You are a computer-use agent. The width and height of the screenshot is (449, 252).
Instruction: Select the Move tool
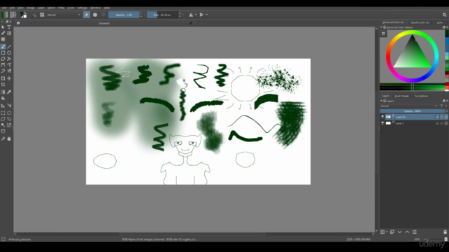pyautogui.click(x=9, y=78)
